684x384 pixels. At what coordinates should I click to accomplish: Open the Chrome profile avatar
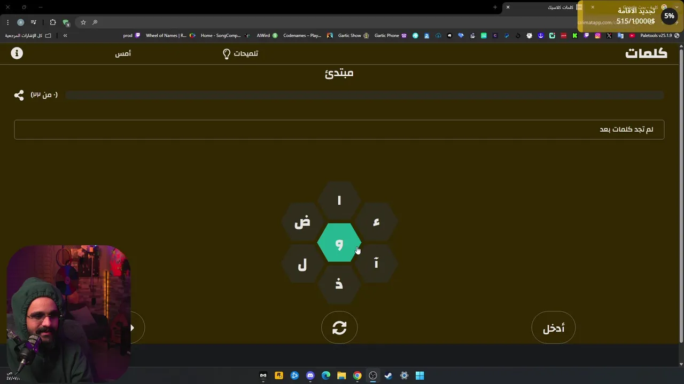(20, 22)
